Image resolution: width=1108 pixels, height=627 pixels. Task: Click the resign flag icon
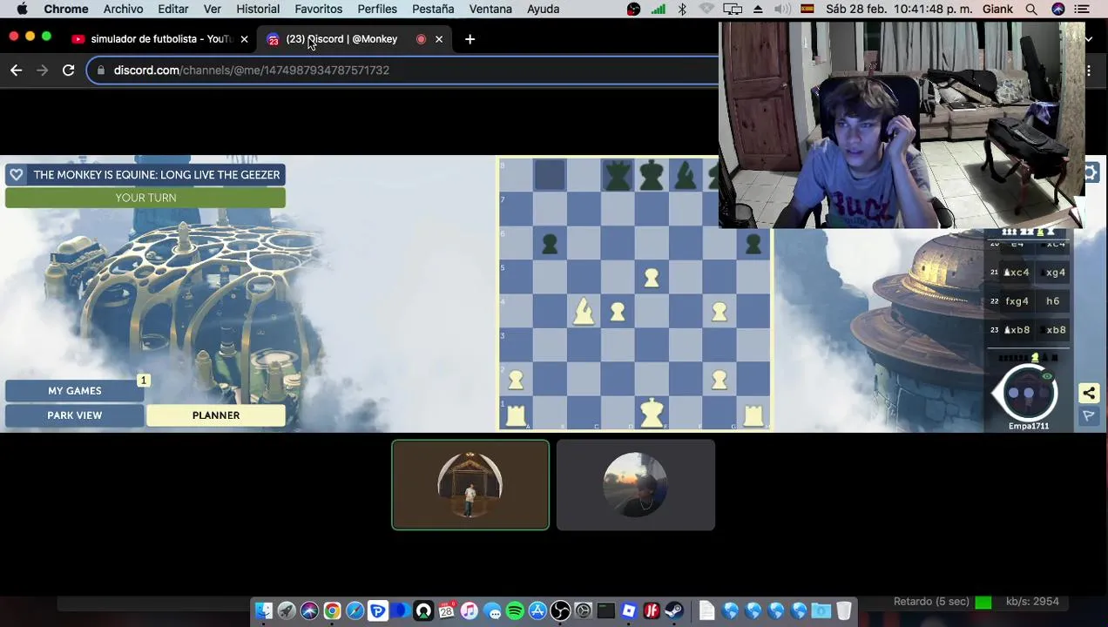pyautogui.click(x=1089, y=417)
